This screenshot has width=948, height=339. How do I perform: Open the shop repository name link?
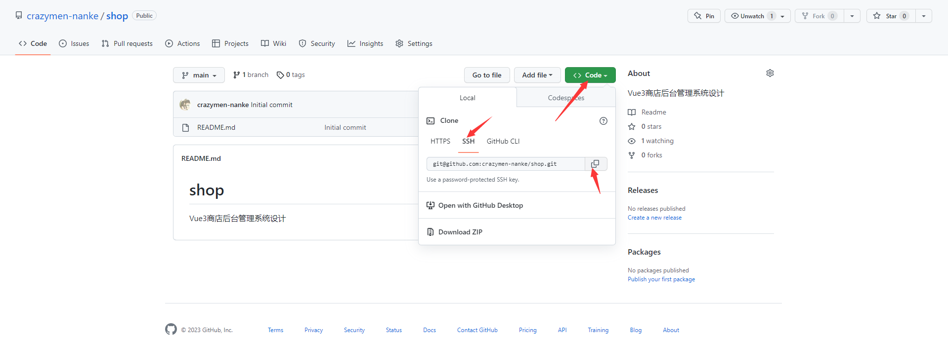pos(117,16)
